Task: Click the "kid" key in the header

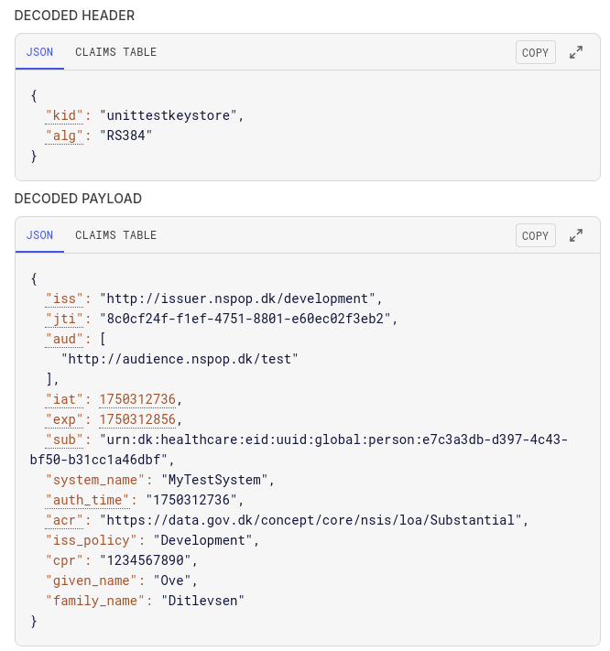Action: tap(65, 115)
